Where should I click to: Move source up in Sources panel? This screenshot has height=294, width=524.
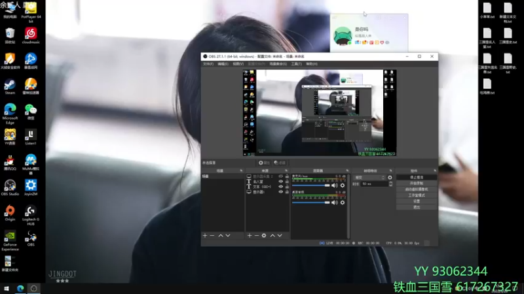(272, 235)
